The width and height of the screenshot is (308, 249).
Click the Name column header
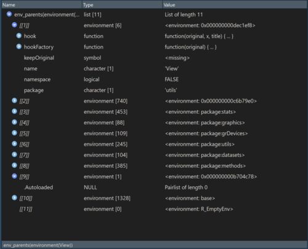pyautogui.click(x=42, y=5)
